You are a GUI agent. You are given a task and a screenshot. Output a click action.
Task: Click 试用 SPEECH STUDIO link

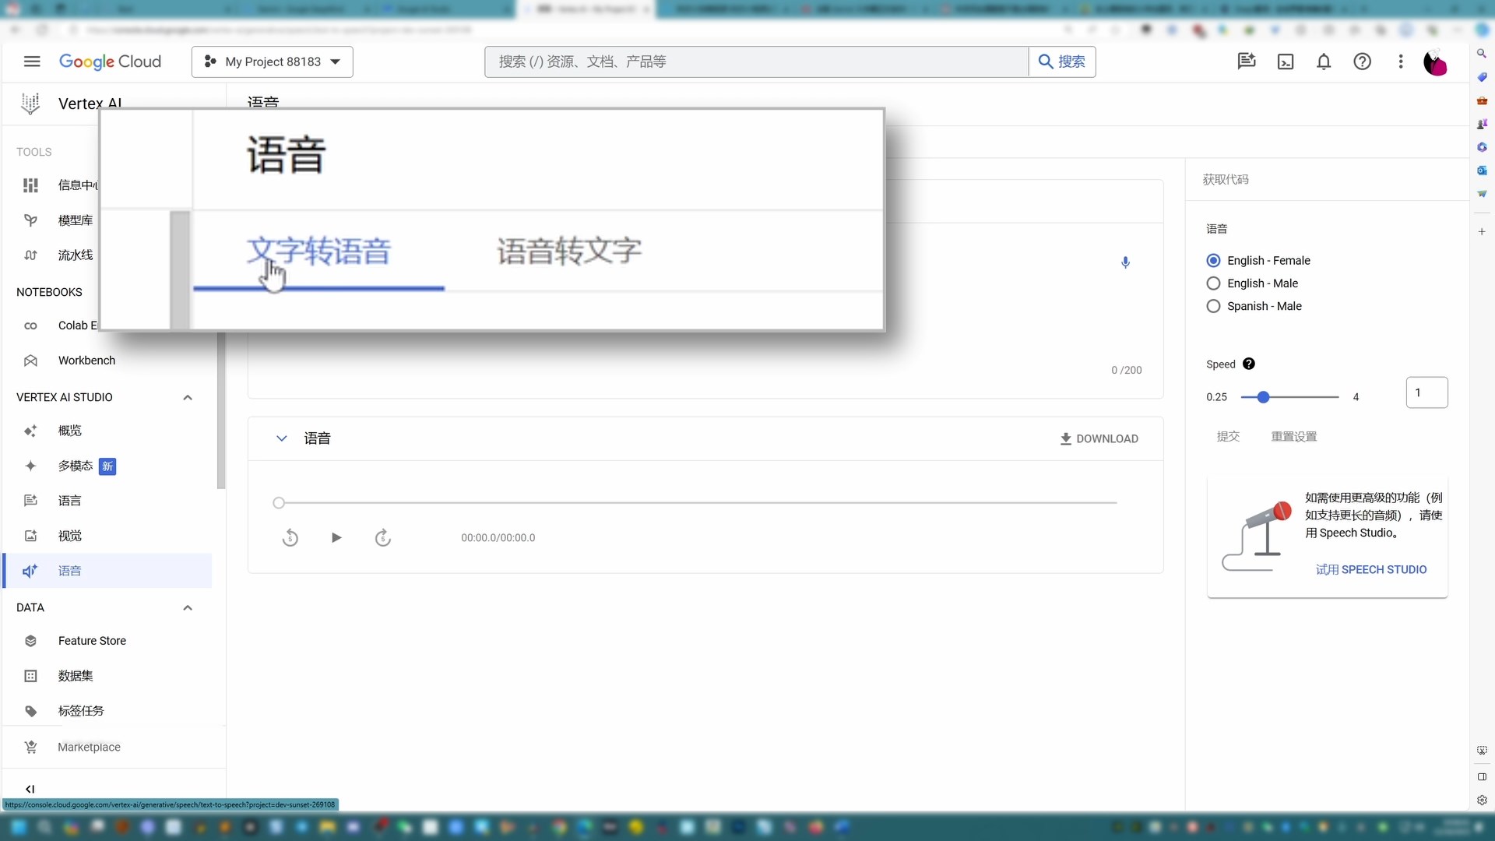click(1370, 569)
